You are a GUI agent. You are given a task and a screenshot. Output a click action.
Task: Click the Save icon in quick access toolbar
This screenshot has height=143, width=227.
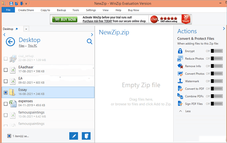click(11, 3)
